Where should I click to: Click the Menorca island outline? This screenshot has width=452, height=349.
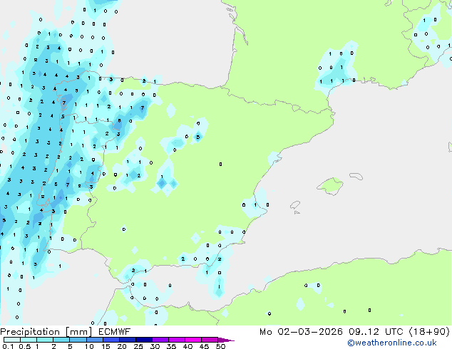point(356,176)
